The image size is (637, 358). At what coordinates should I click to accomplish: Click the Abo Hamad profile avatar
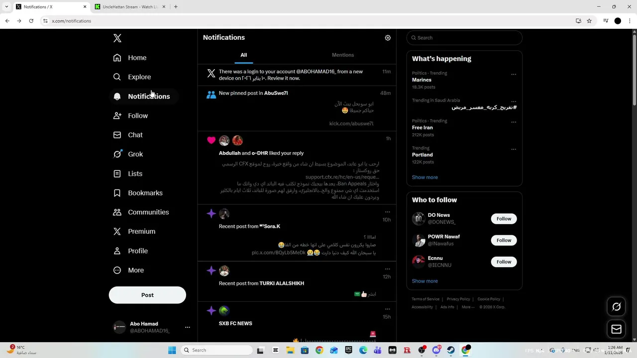119,327
